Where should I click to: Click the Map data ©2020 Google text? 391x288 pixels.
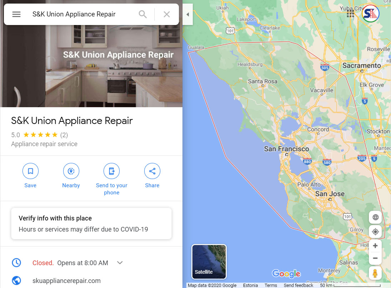[212, 285]
